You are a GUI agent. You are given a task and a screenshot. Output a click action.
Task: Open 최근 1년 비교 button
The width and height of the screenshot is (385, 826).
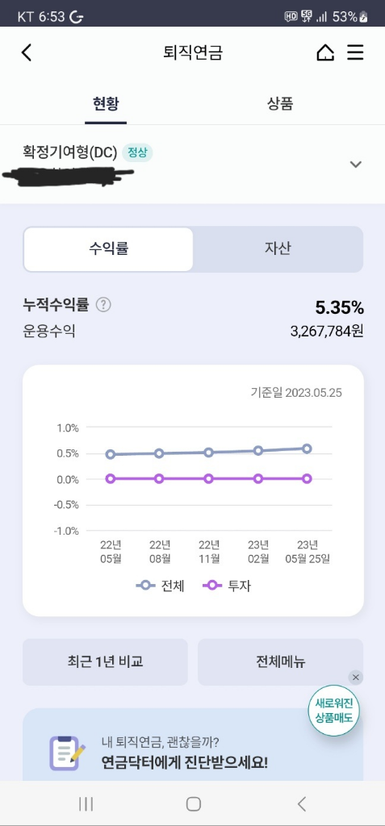105,661
